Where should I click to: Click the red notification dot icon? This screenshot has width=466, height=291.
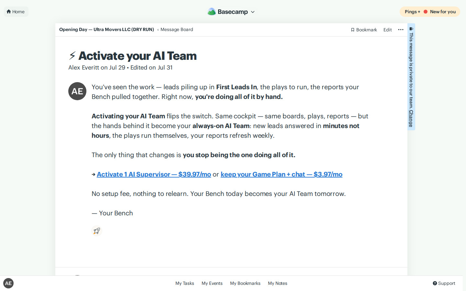click(426, 12)
